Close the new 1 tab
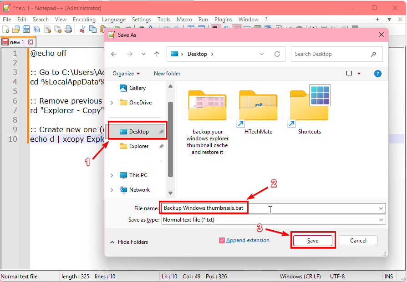407x282 pixels. coord(31,42)
